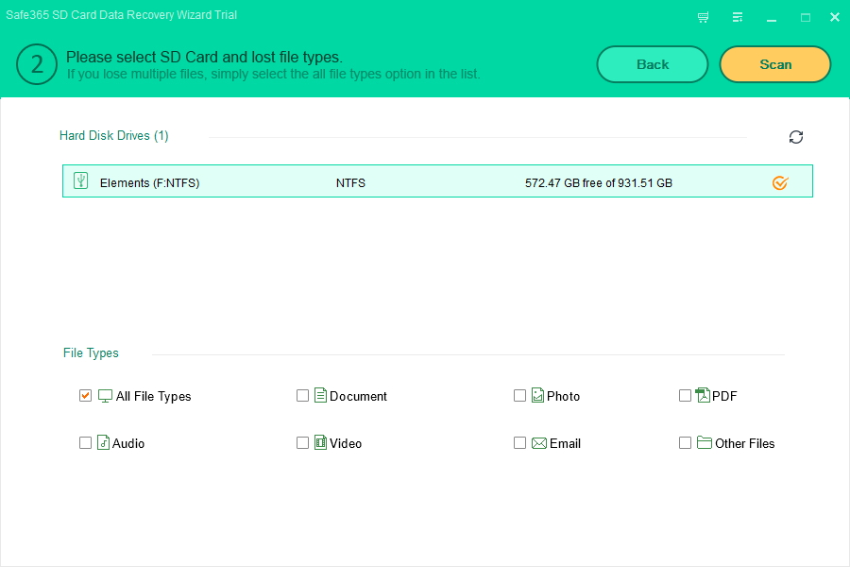Click the USB drive icon for Elements
Screen dimensions: 850x567
(81, 180)
